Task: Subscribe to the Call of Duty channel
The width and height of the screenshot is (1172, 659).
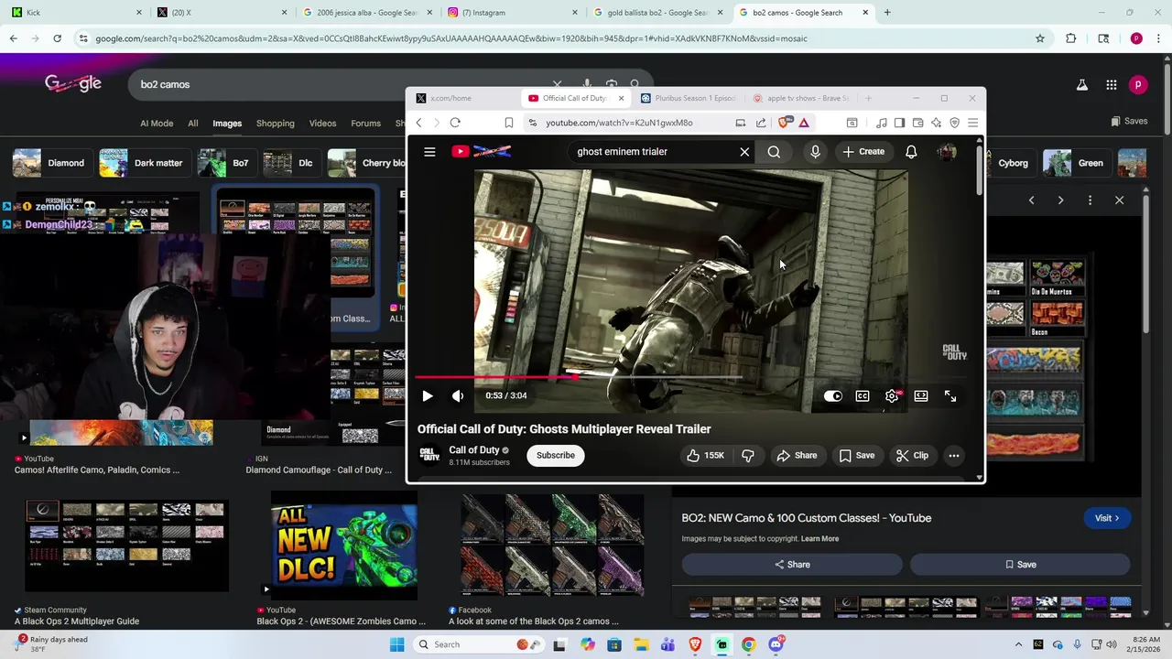Action: point(556,455)
